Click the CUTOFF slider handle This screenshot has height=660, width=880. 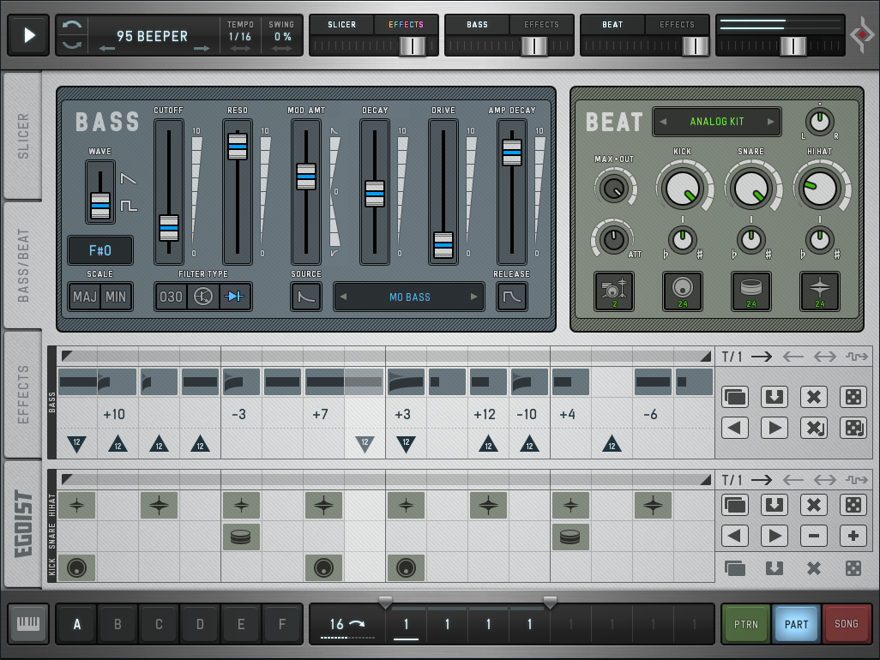[169, 227]
